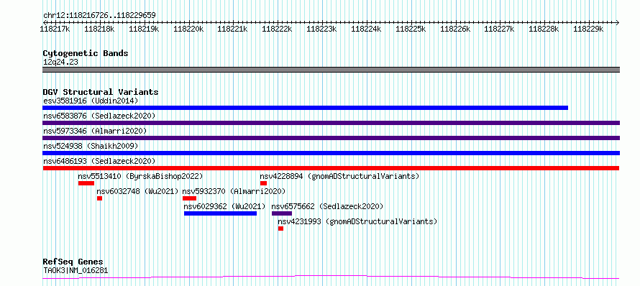The width and height of the screenshot is (640, 286).
Task: Click the 118227k ruler label
Action: point(499,29)
